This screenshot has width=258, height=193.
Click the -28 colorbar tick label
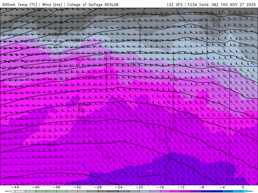tap(98, 187)
